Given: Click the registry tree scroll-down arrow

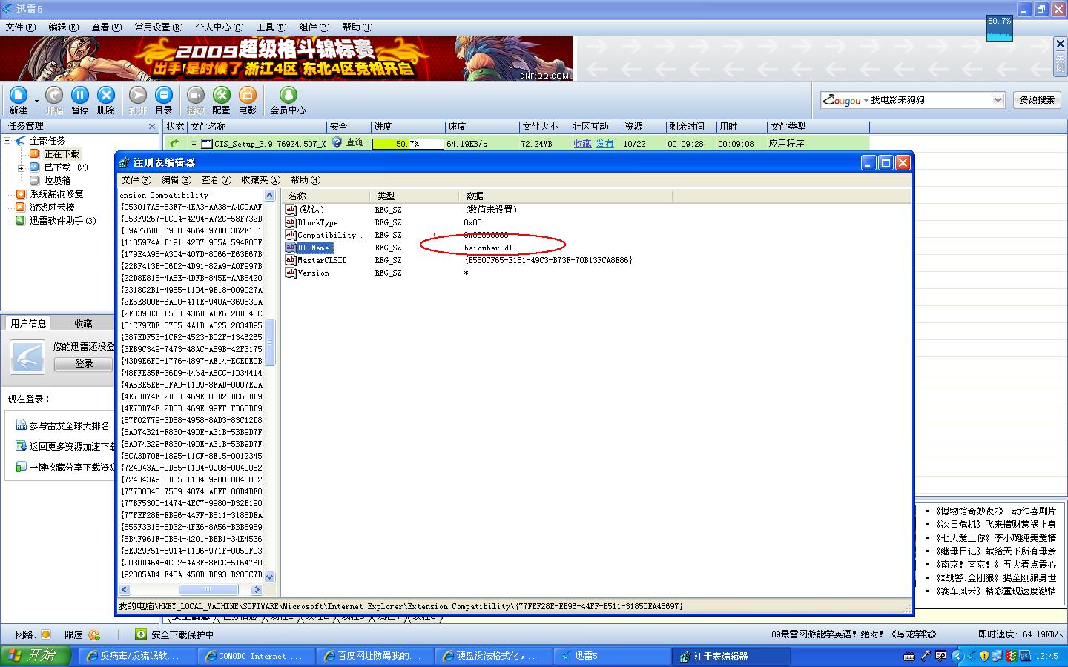Looking at the screenshot, I should 270,577.
